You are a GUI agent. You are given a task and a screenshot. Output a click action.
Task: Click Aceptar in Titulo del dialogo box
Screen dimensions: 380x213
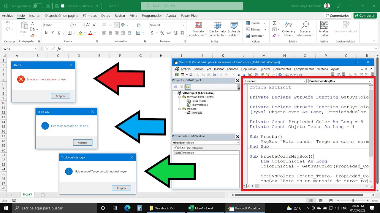[121, 188]
